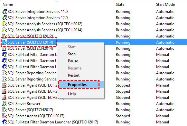Image resolution: width=187 pixels, height=126 pixels.
Task: Click the stopped SQL Server Agent (SQLTECH2017) icon
Action: coord(5,116)
